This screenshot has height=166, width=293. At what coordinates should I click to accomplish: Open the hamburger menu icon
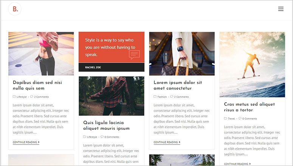pos(281,9)
